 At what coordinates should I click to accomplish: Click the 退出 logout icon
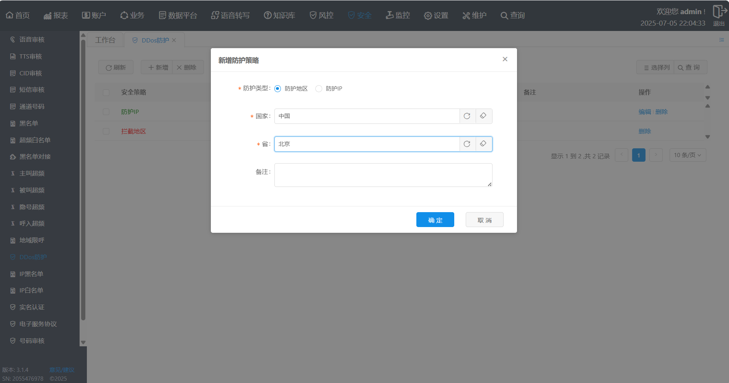click(x=719, y=12)
